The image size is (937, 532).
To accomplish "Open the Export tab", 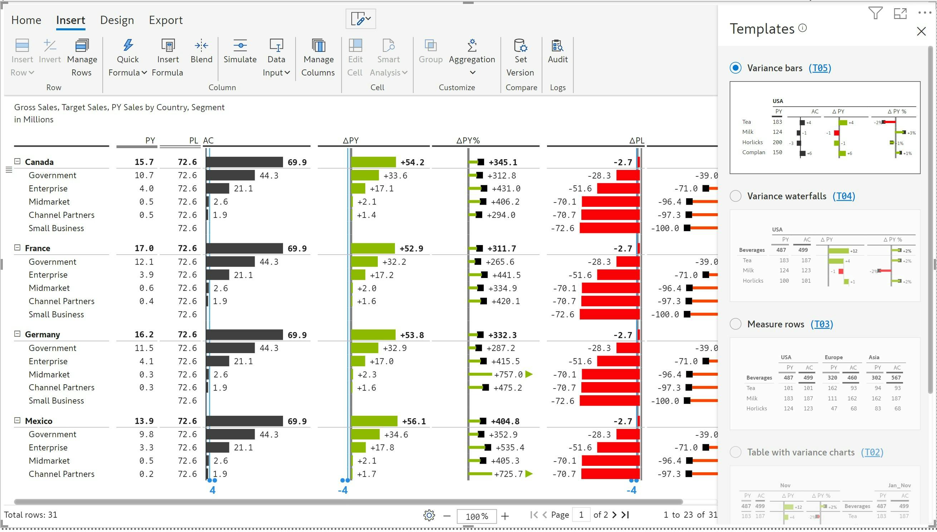I will pyautogui.click(x=166, y=20).
